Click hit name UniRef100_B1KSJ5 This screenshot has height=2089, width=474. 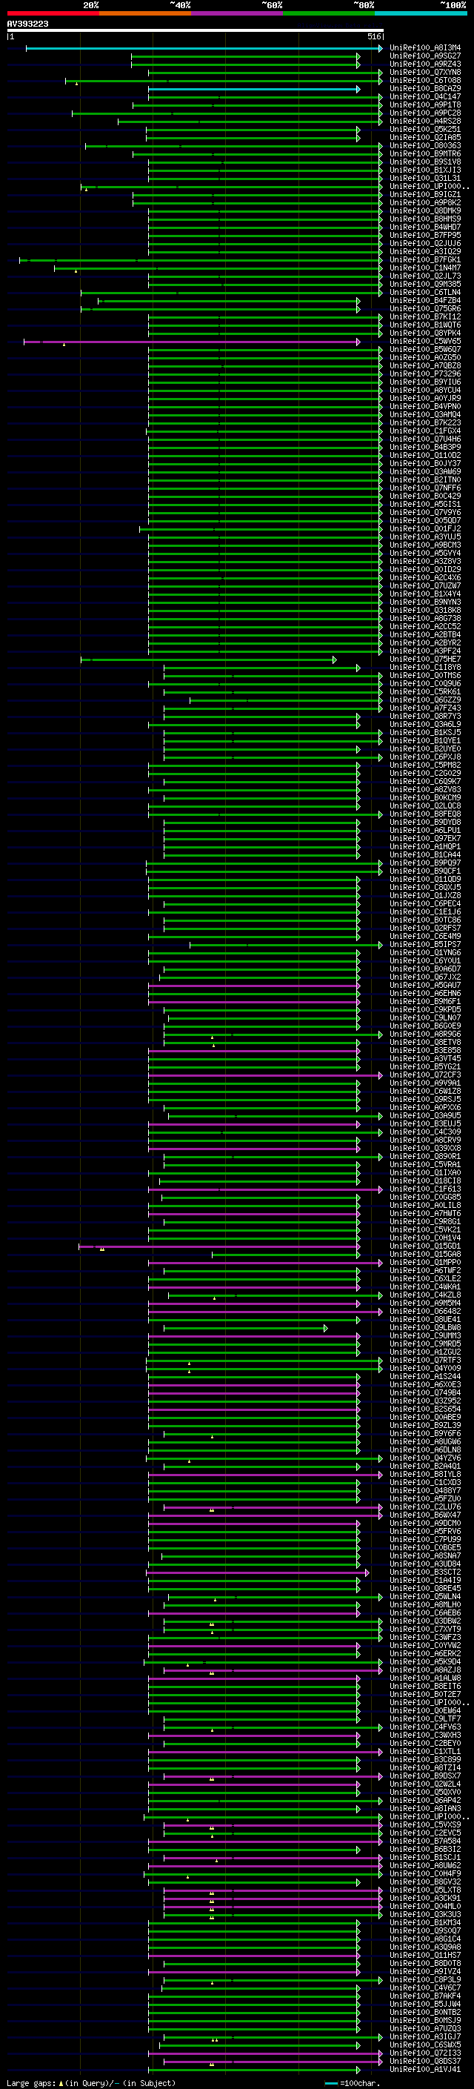coord(425,732)
